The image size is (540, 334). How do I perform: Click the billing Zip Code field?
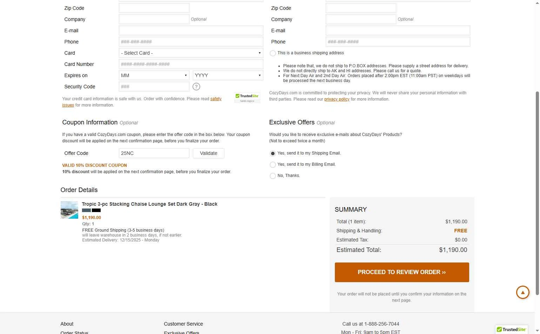154,8
